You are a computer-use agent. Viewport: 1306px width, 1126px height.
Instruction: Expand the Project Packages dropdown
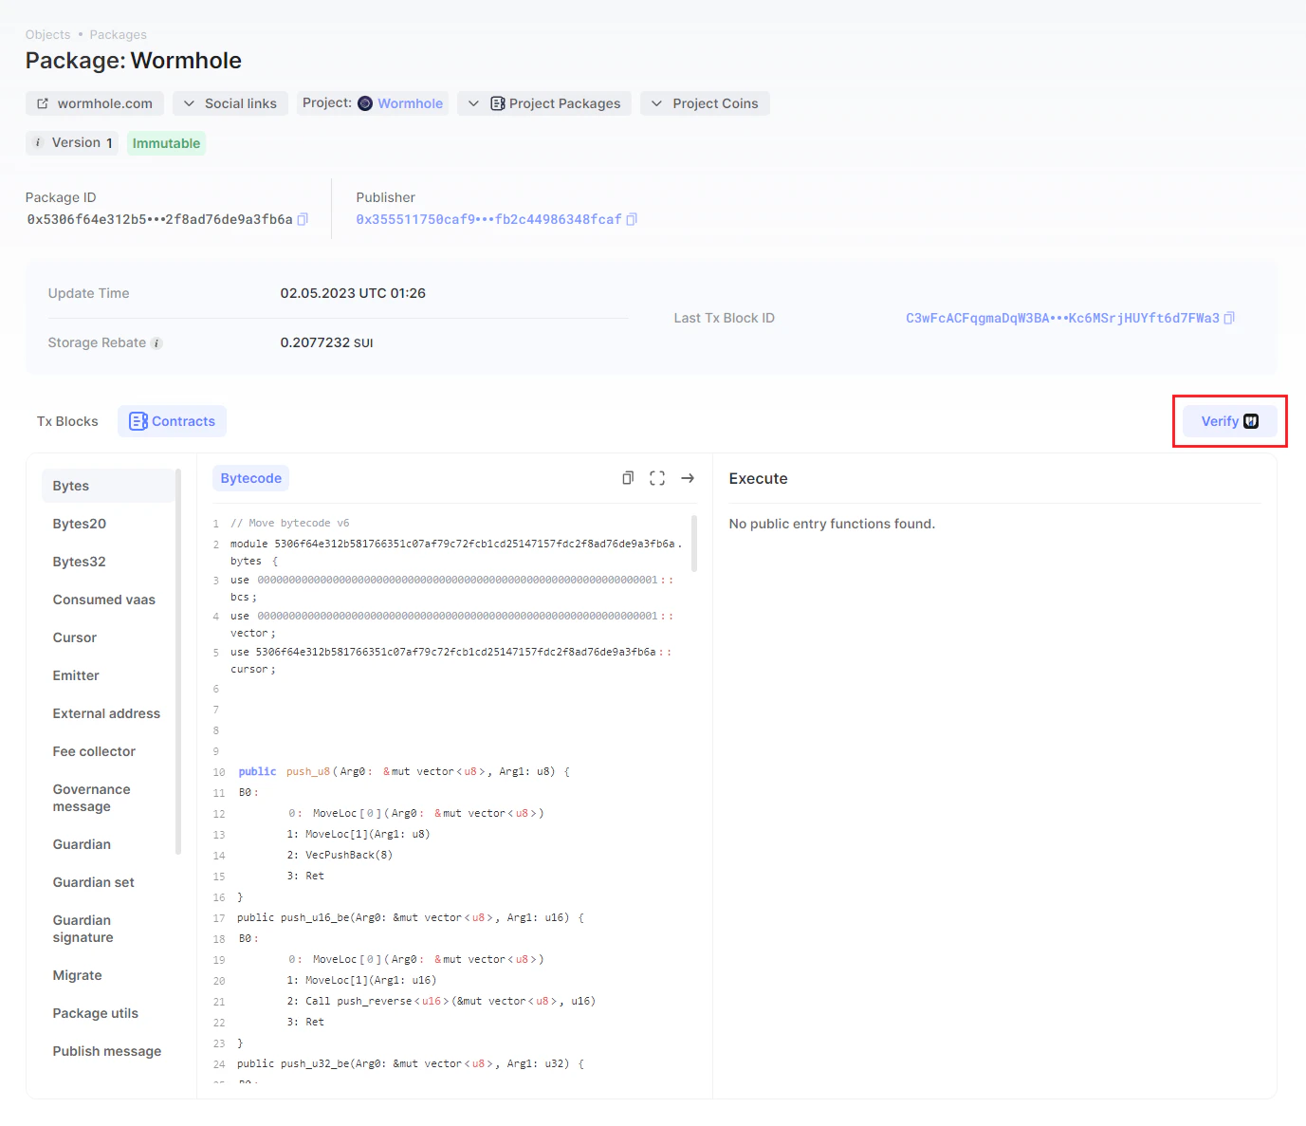(x=544, y=103)
